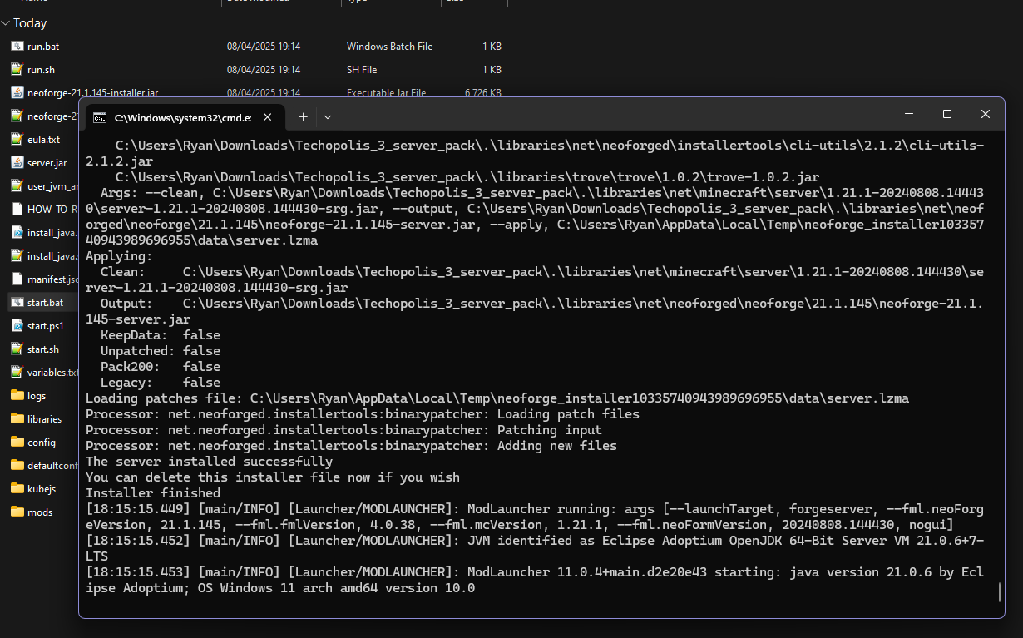The height and width of the screenshot is (638, 1023).
Task: Click the eula.txt file icon
Action: click(x=17, y=140)
